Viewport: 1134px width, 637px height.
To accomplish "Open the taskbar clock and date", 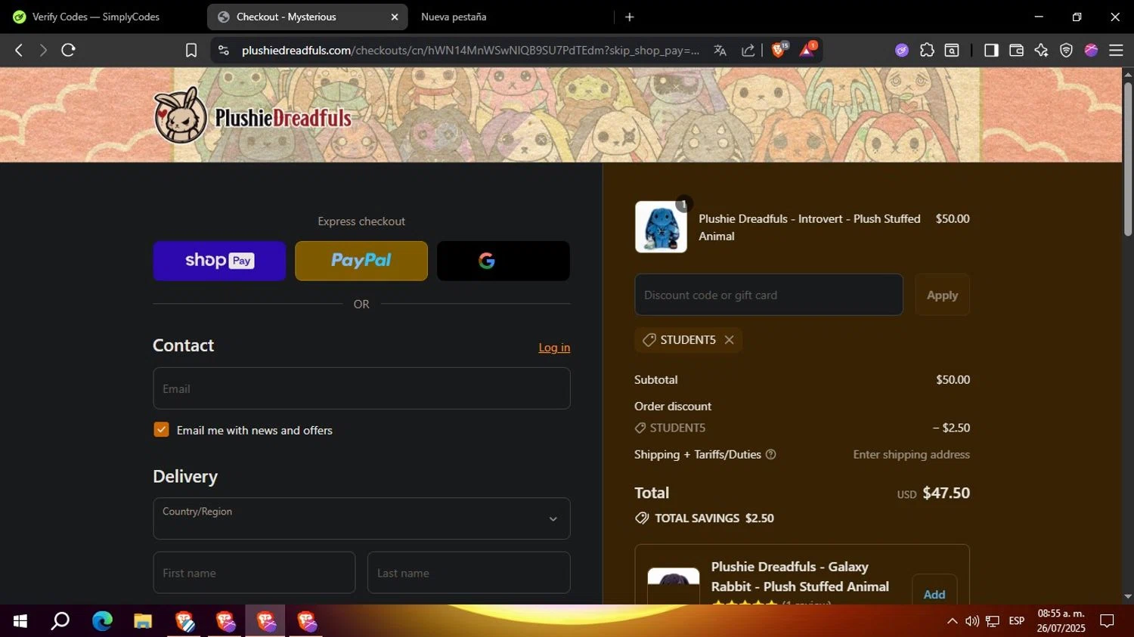I will (1061, 621).
